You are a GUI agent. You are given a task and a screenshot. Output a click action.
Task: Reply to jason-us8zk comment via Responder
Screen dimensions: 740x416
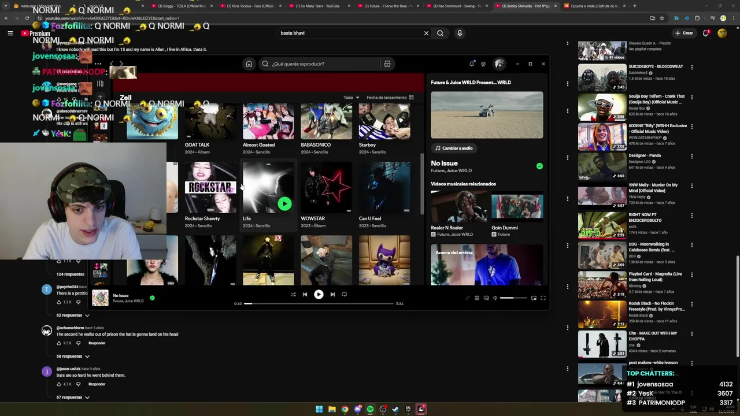[x=97, y=384]
